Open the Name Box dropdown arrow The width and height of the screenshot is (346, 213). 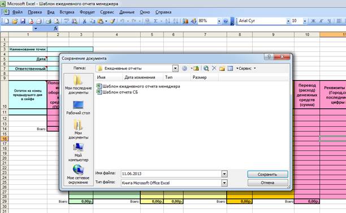(36, 29)
